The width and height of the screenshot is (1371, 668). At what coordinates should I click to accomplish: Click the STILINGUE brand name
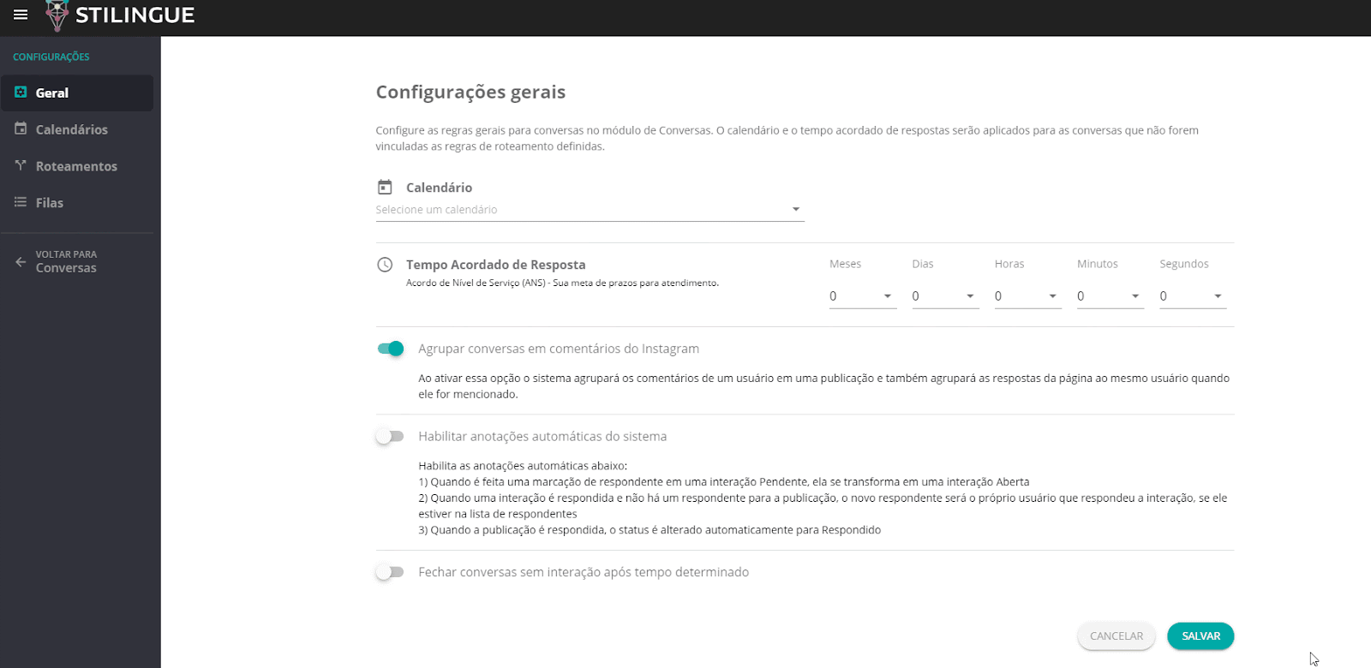[135, 15]
